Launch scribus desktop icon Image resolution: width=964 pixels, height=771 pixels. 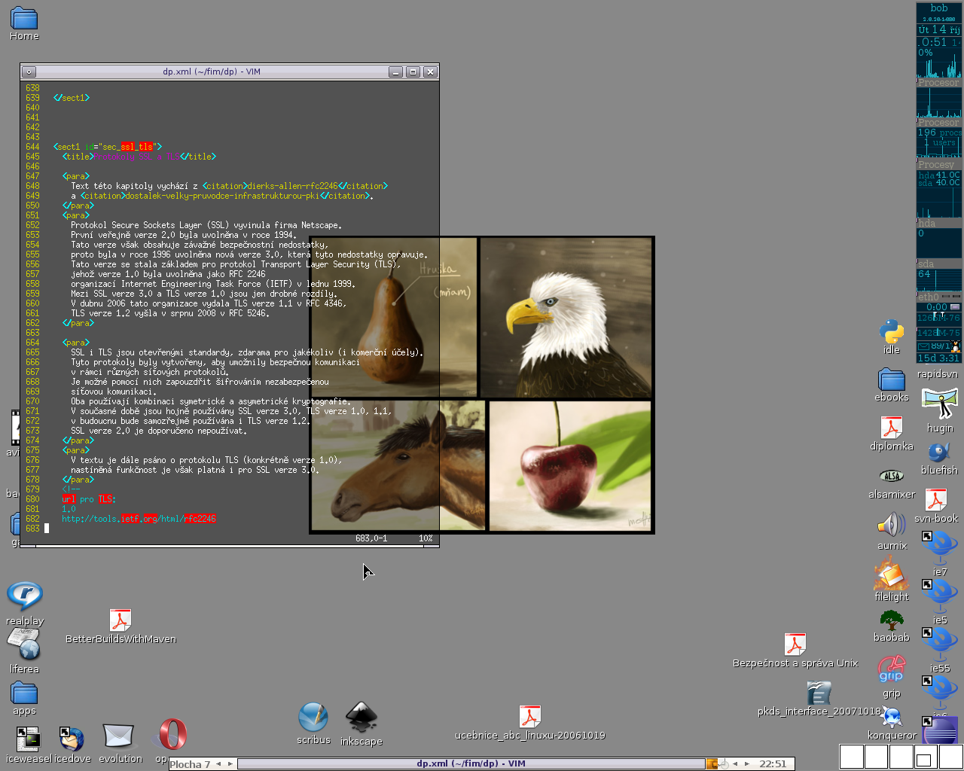click(313, 717)
